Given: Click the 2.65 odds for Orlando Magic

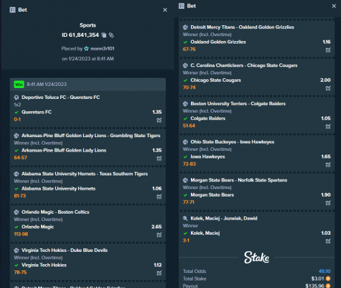Looking at the screenshot, I should [x=156, y=227].
